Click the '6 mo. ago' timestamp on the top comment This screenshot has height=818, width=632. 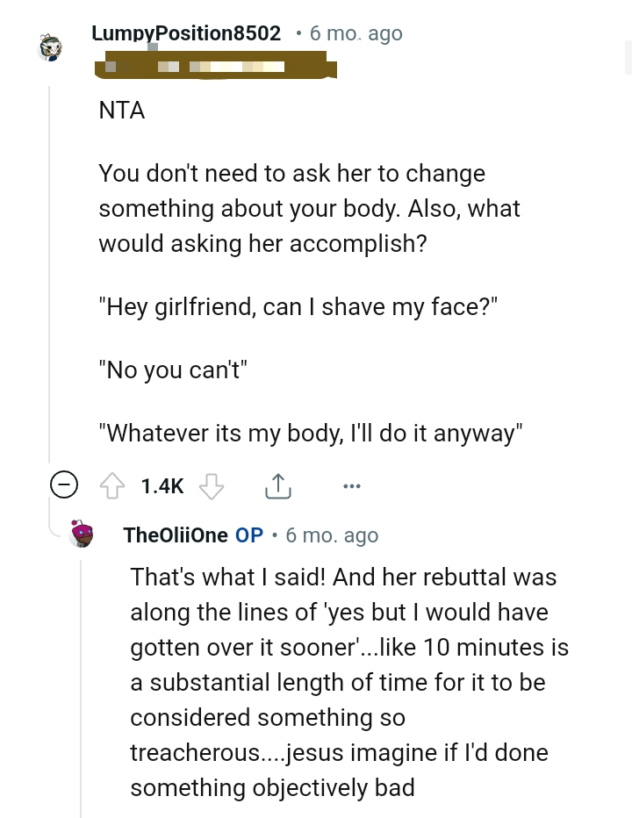tap(355, 33)
